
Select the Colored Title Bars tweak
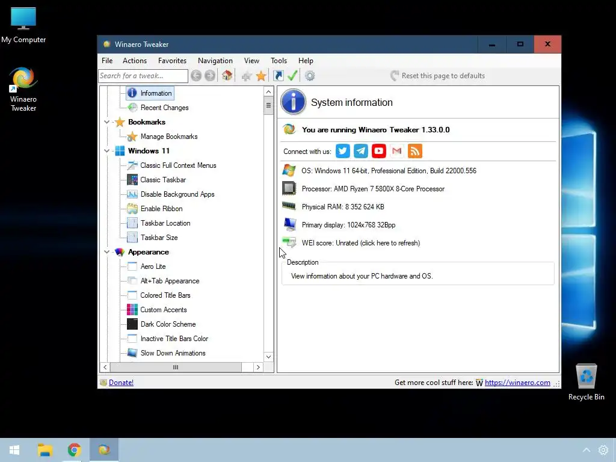pyautogui.click(x=159, y=295)
